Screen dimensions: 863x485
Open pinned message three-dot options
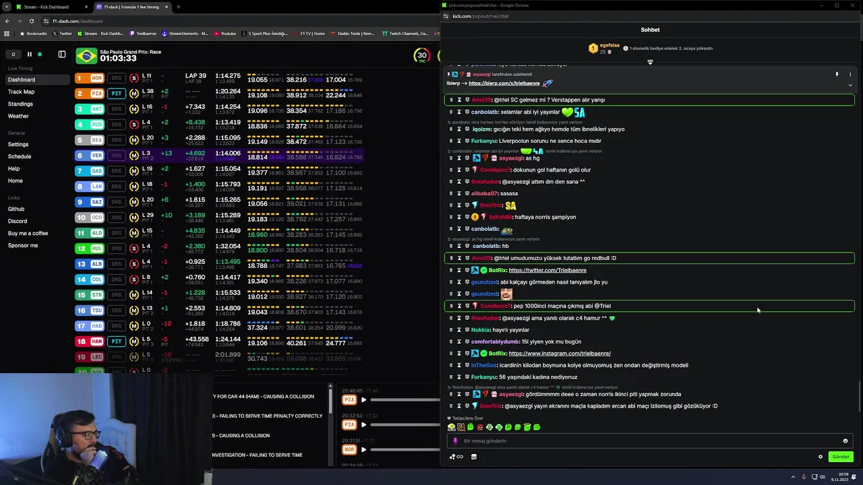tap(850, 75)
